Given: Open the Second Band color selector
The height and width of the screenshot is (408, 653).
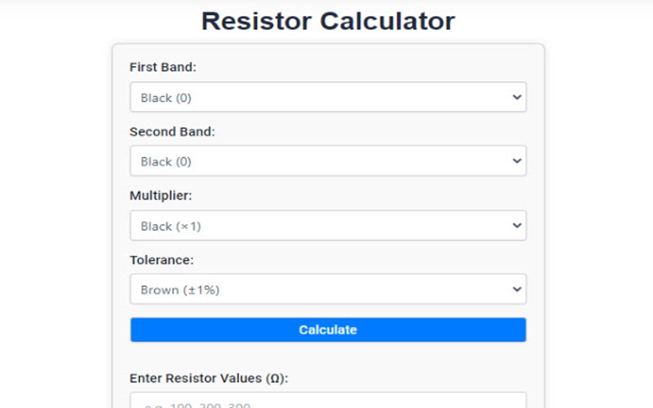Looking at the screenshot, I should (328, 161).
